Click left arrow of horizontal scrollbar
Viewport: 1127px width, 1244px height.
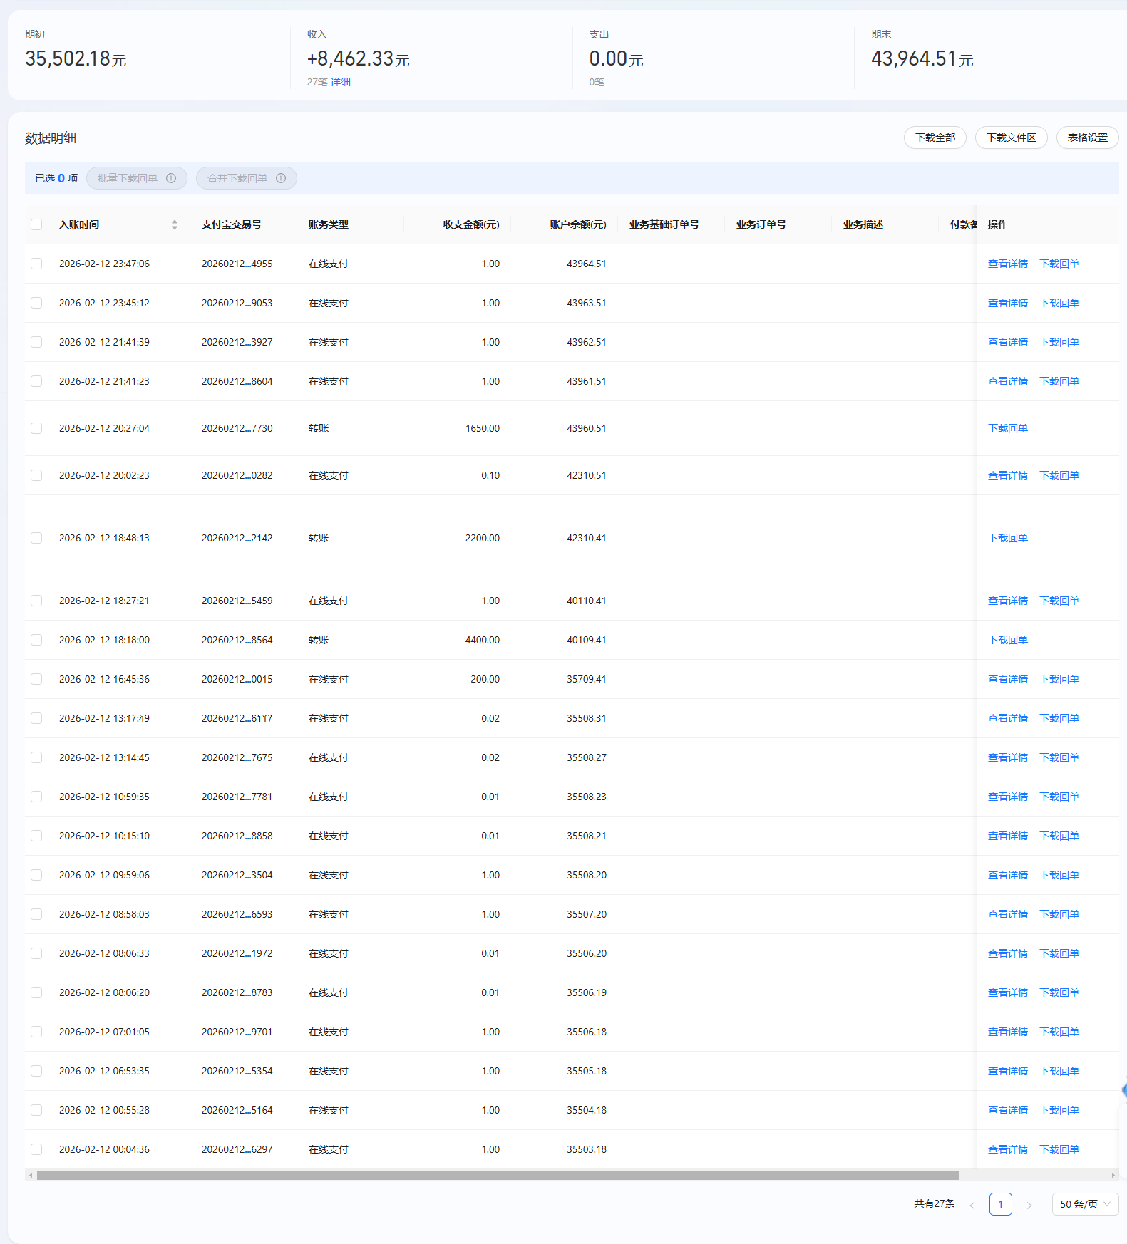[x=29, y=1175]
